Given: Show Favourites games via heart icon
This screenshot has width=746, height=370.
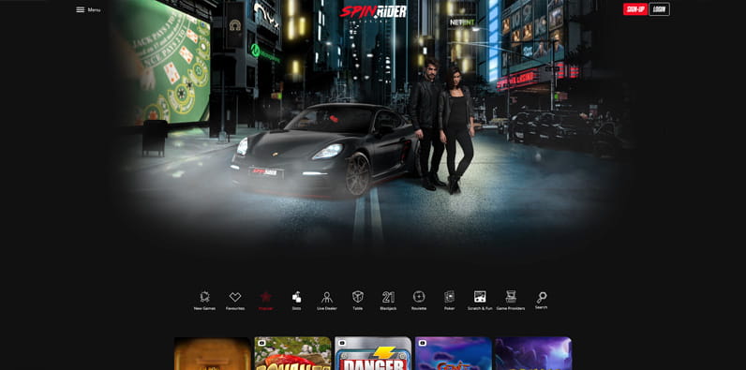Looking at the screenshot, I should [235, 301].
